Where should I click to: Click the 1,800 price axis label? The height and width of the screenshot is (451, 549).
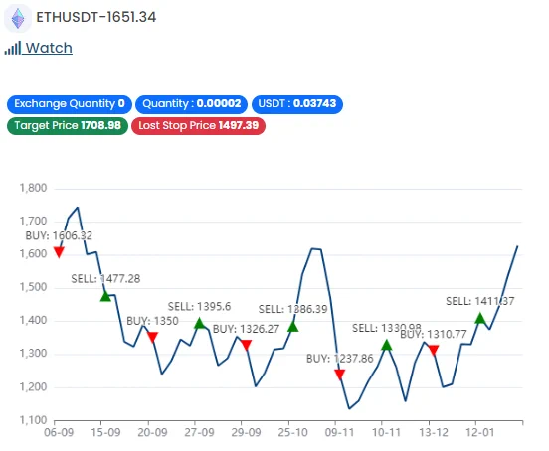coord(33,188)
